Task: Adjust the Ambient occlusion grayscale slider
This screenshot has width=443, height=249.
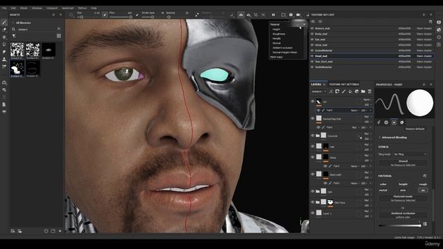Action: 399,225
